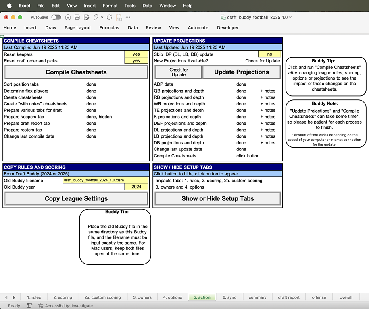Image resolution: width=369 pixels, height=309 pixels.
Task: Switch to the Formulas ribbon tab
Action: 109,27
